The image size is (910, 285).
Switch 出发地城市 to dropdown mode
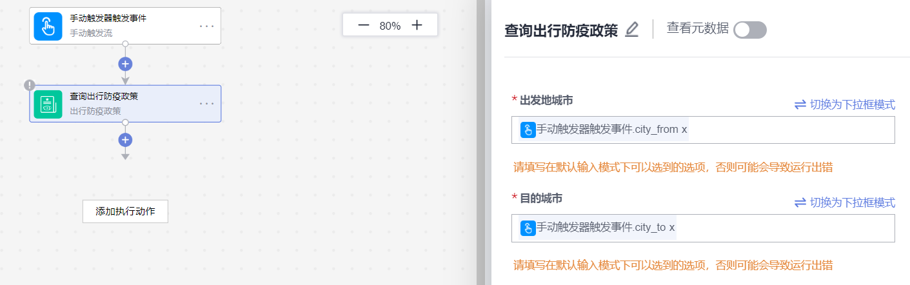point(844,104)
